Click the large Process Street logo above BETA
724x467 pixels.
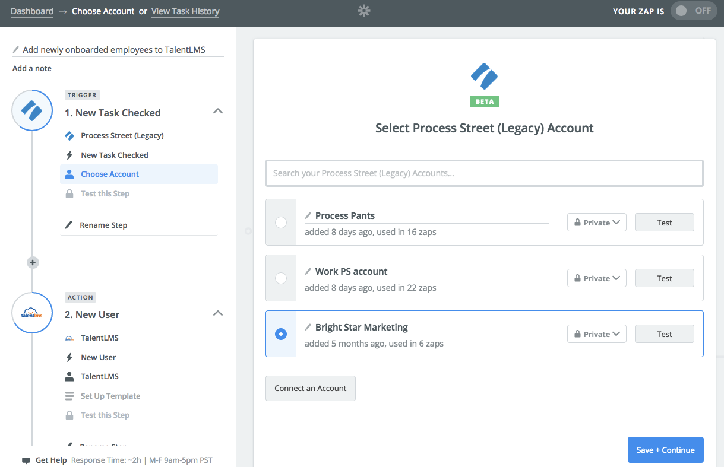tap(484, 76)
